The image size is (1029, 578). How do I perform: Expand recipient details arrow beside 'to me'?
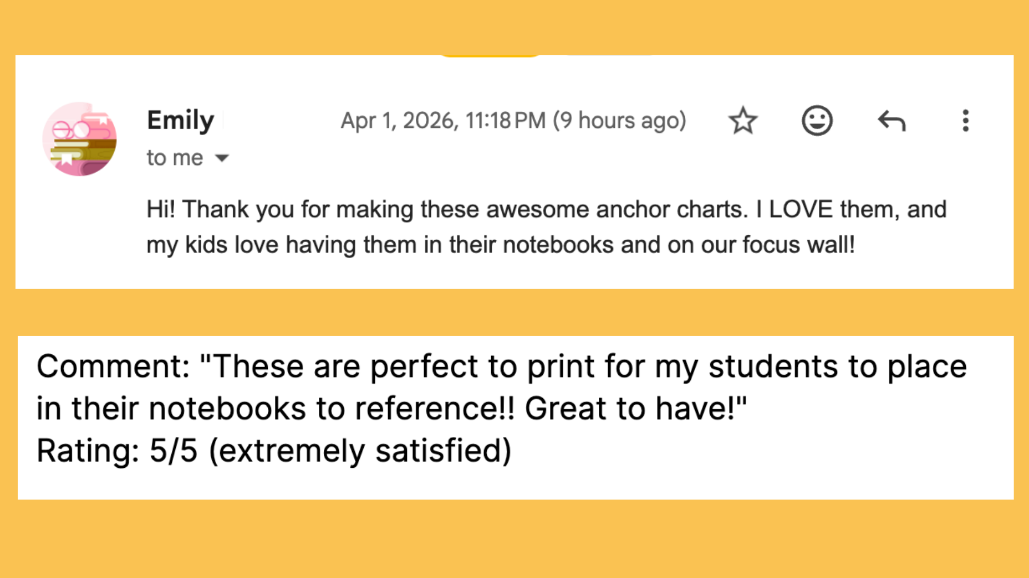(222, 158)
